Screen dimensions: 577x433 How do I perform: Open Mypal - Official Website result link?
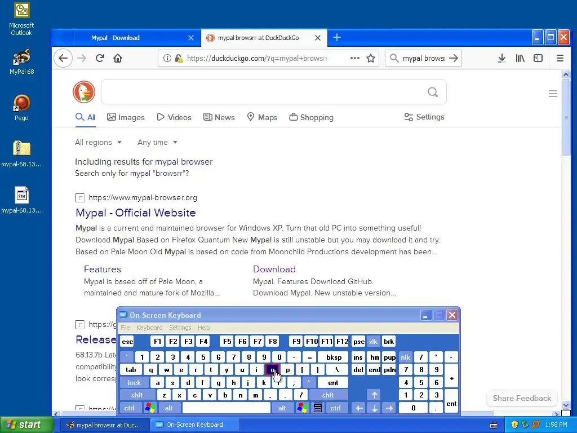pos(135,213)
